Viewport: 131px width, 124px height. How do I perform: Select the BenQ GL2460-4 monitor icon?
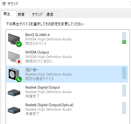click(x=14, y=39)
